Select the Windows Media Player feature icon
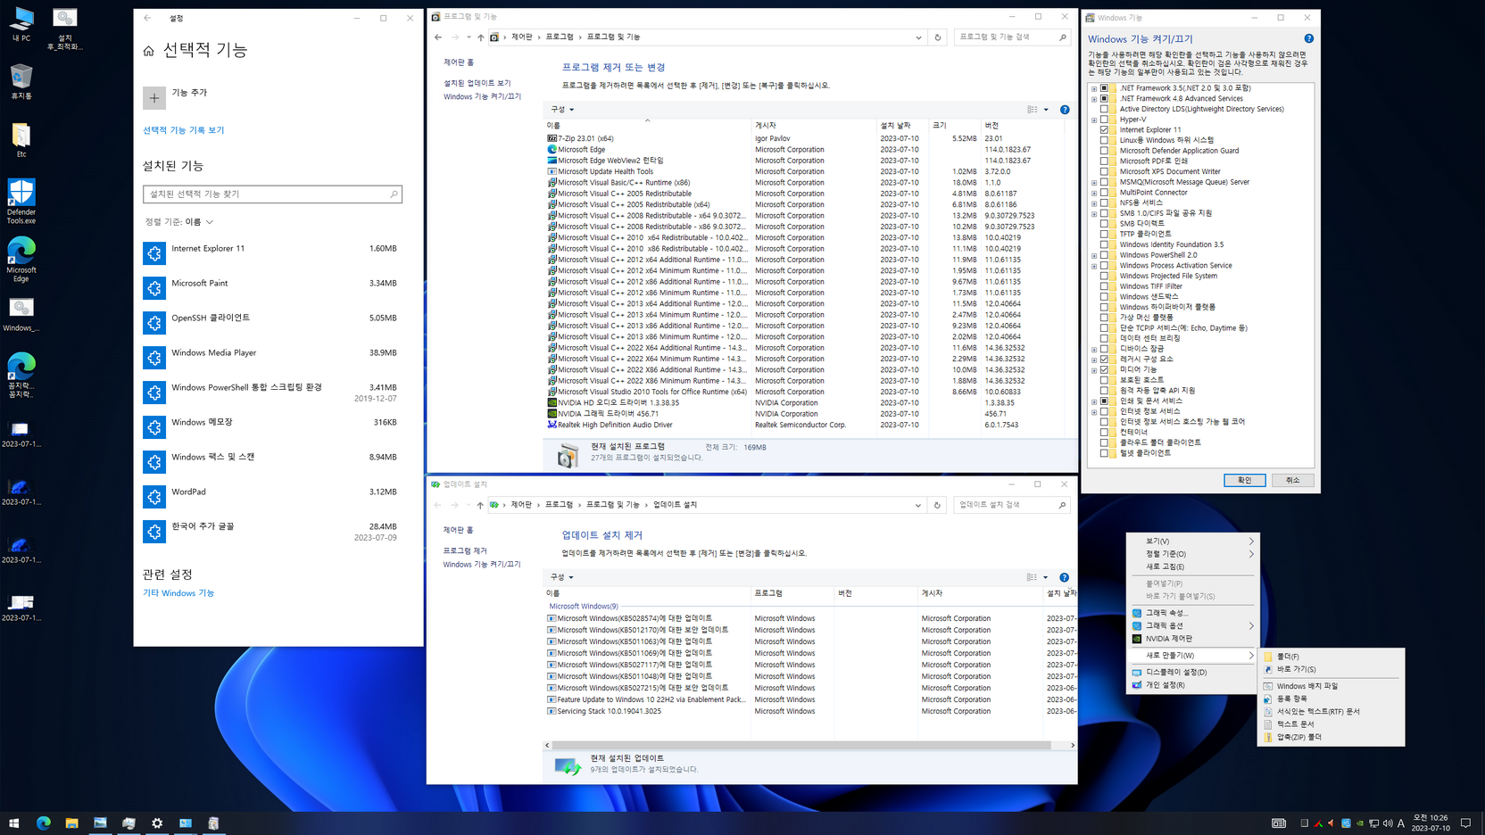Image resolution: width=1485 pixels, height=835 pixels. tap(154, 358)
